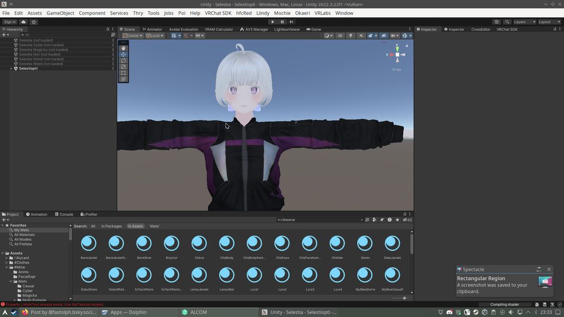
Task: Select the Rect transform tool
Action: (x=124, y=73)
